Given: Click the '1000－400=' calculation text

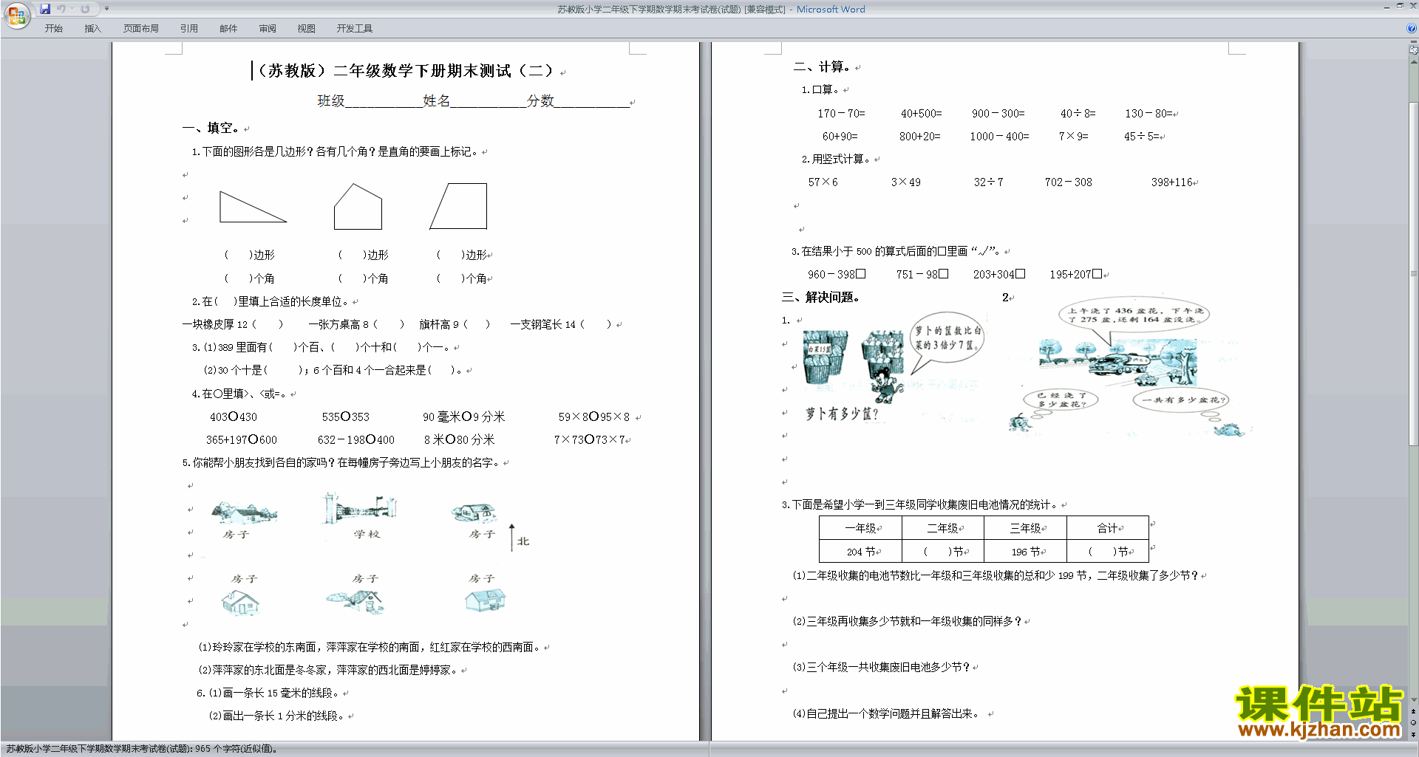Looking at the screenshot, I should point(999,137).
